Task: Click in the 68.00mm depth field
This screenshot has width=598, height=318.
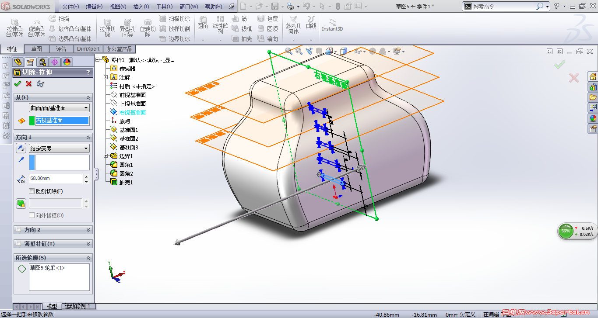Action: (56, 179)
